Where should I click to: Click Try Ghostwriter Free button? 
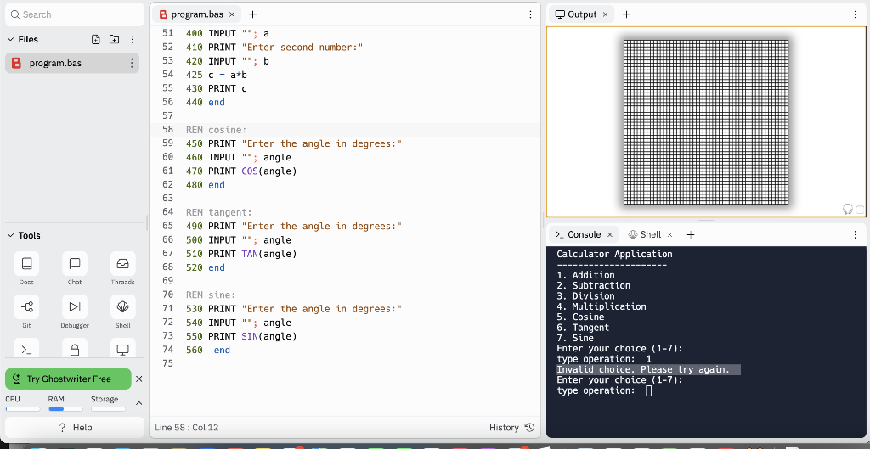click(x=68, y=379)
